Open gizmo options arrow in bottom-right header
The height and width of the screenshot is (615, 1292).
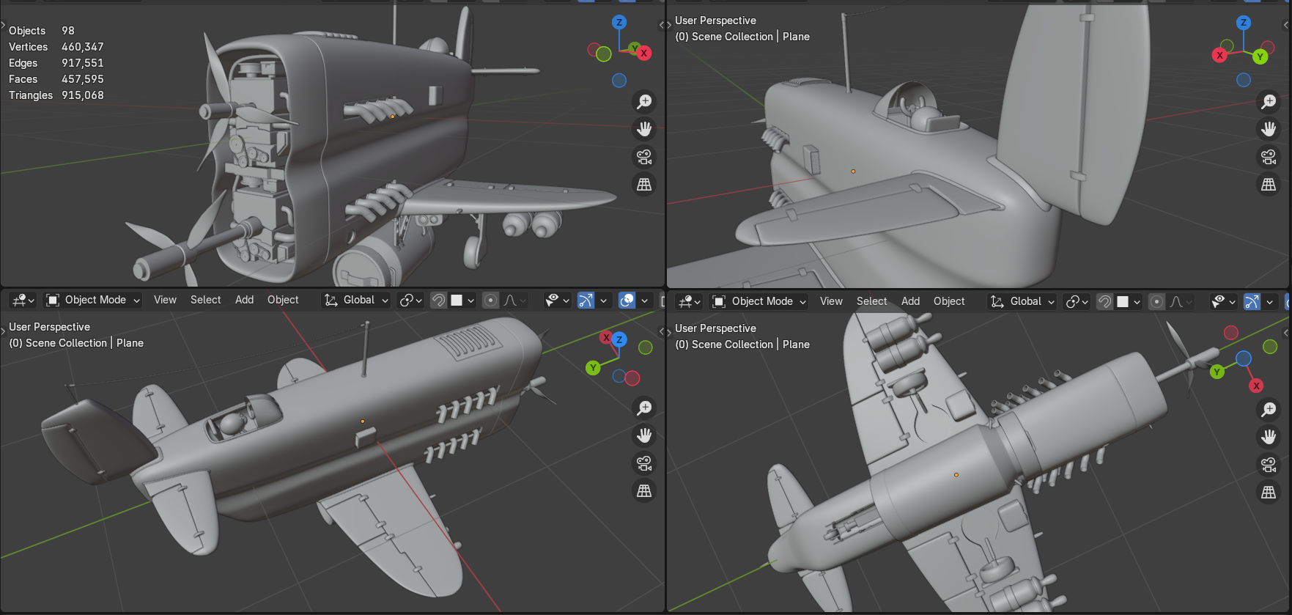point(1269,301)
